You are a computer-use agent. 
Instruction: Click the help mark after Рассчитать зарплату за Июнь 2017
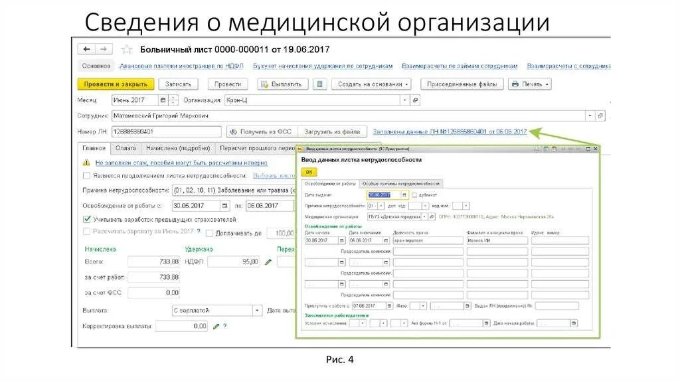click(199, 232)
